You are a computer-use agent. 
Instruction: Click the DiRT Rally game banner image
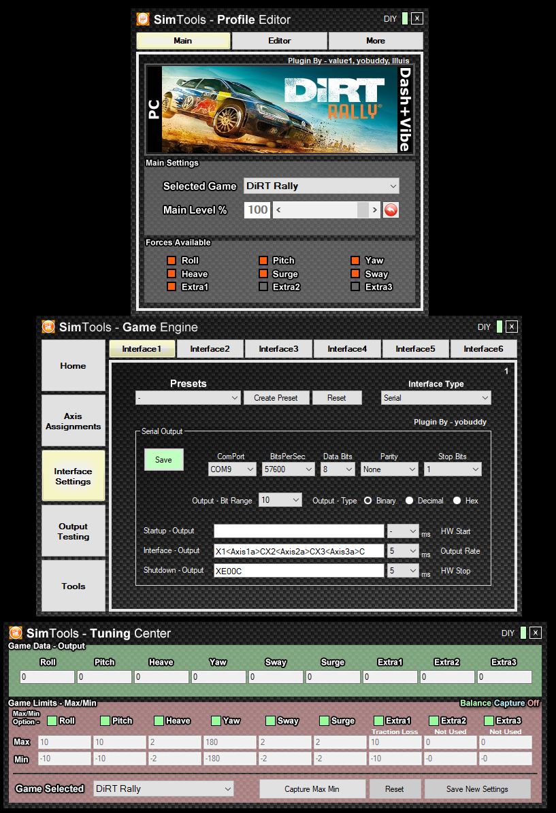[x=280, y=110]
